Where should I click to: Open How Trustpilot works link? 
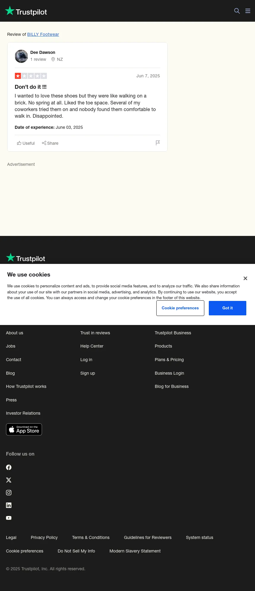pos(26,386)
